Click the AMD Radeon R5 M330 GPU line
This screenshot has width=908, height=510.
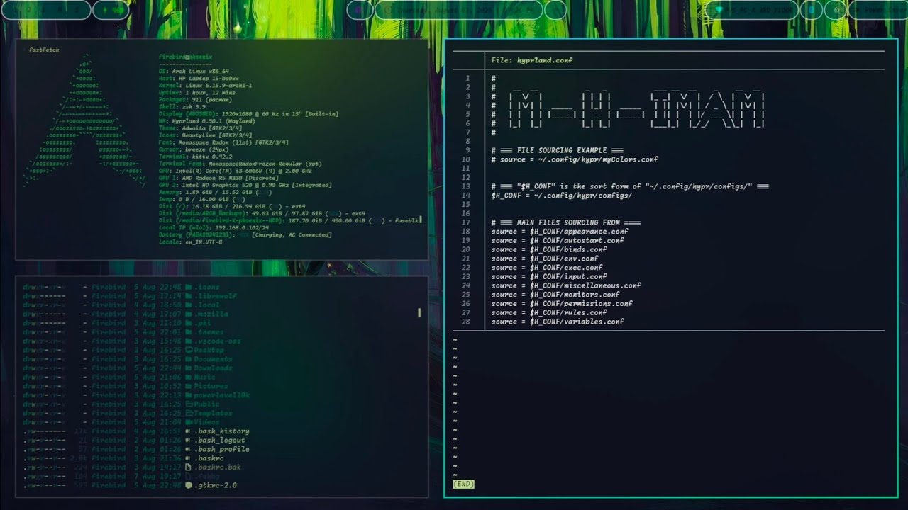(x=218, y=178)
